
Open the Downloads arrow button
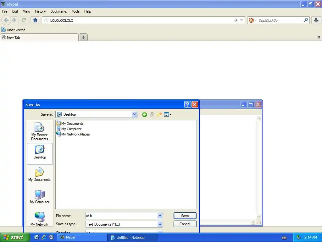pyautogui.click(x=316, y=20)
